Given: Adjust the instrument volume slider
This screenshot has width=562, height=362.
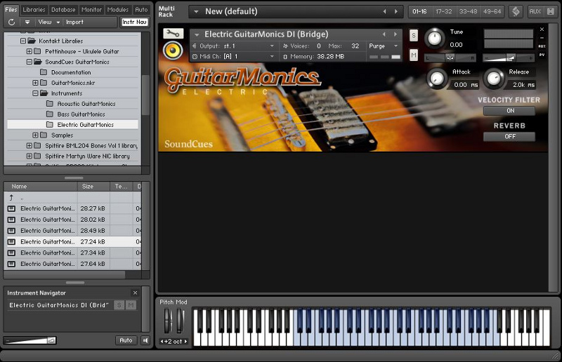Looking at the screenshot, I should [x=508, y=58].
